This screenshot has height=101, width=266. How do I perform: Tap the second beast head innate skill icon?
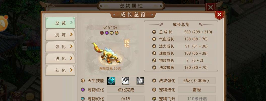125,81
